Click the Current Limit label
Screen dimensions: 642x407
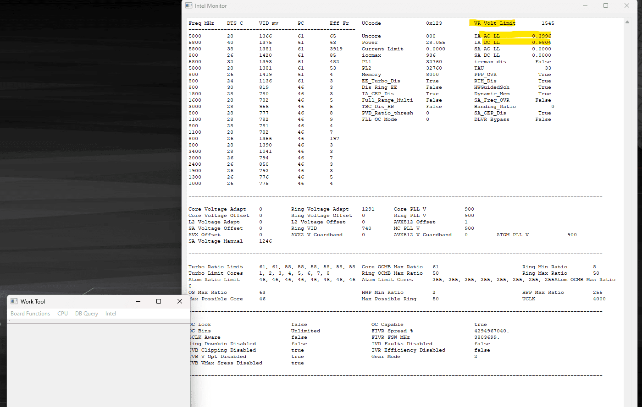tap(382, 49)
